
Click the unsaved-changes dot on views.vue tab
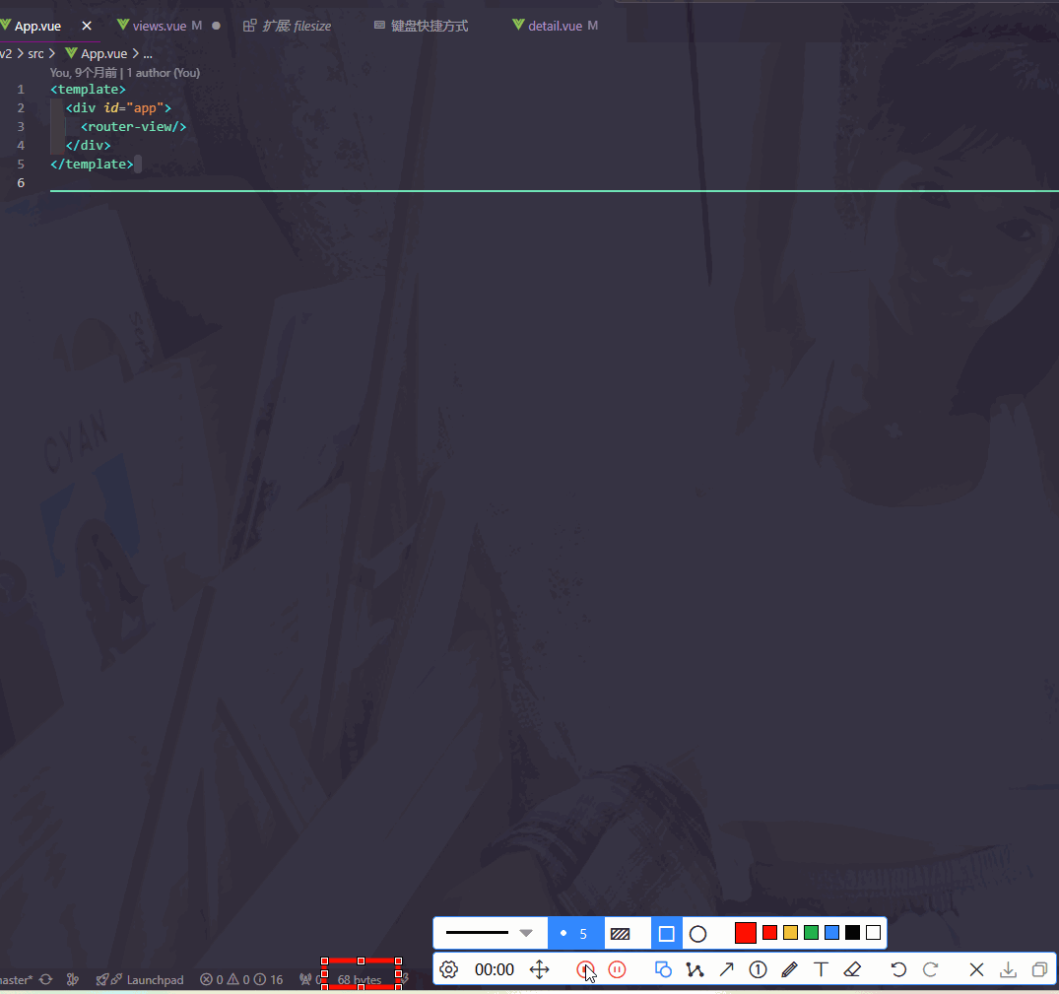point(216,26)
